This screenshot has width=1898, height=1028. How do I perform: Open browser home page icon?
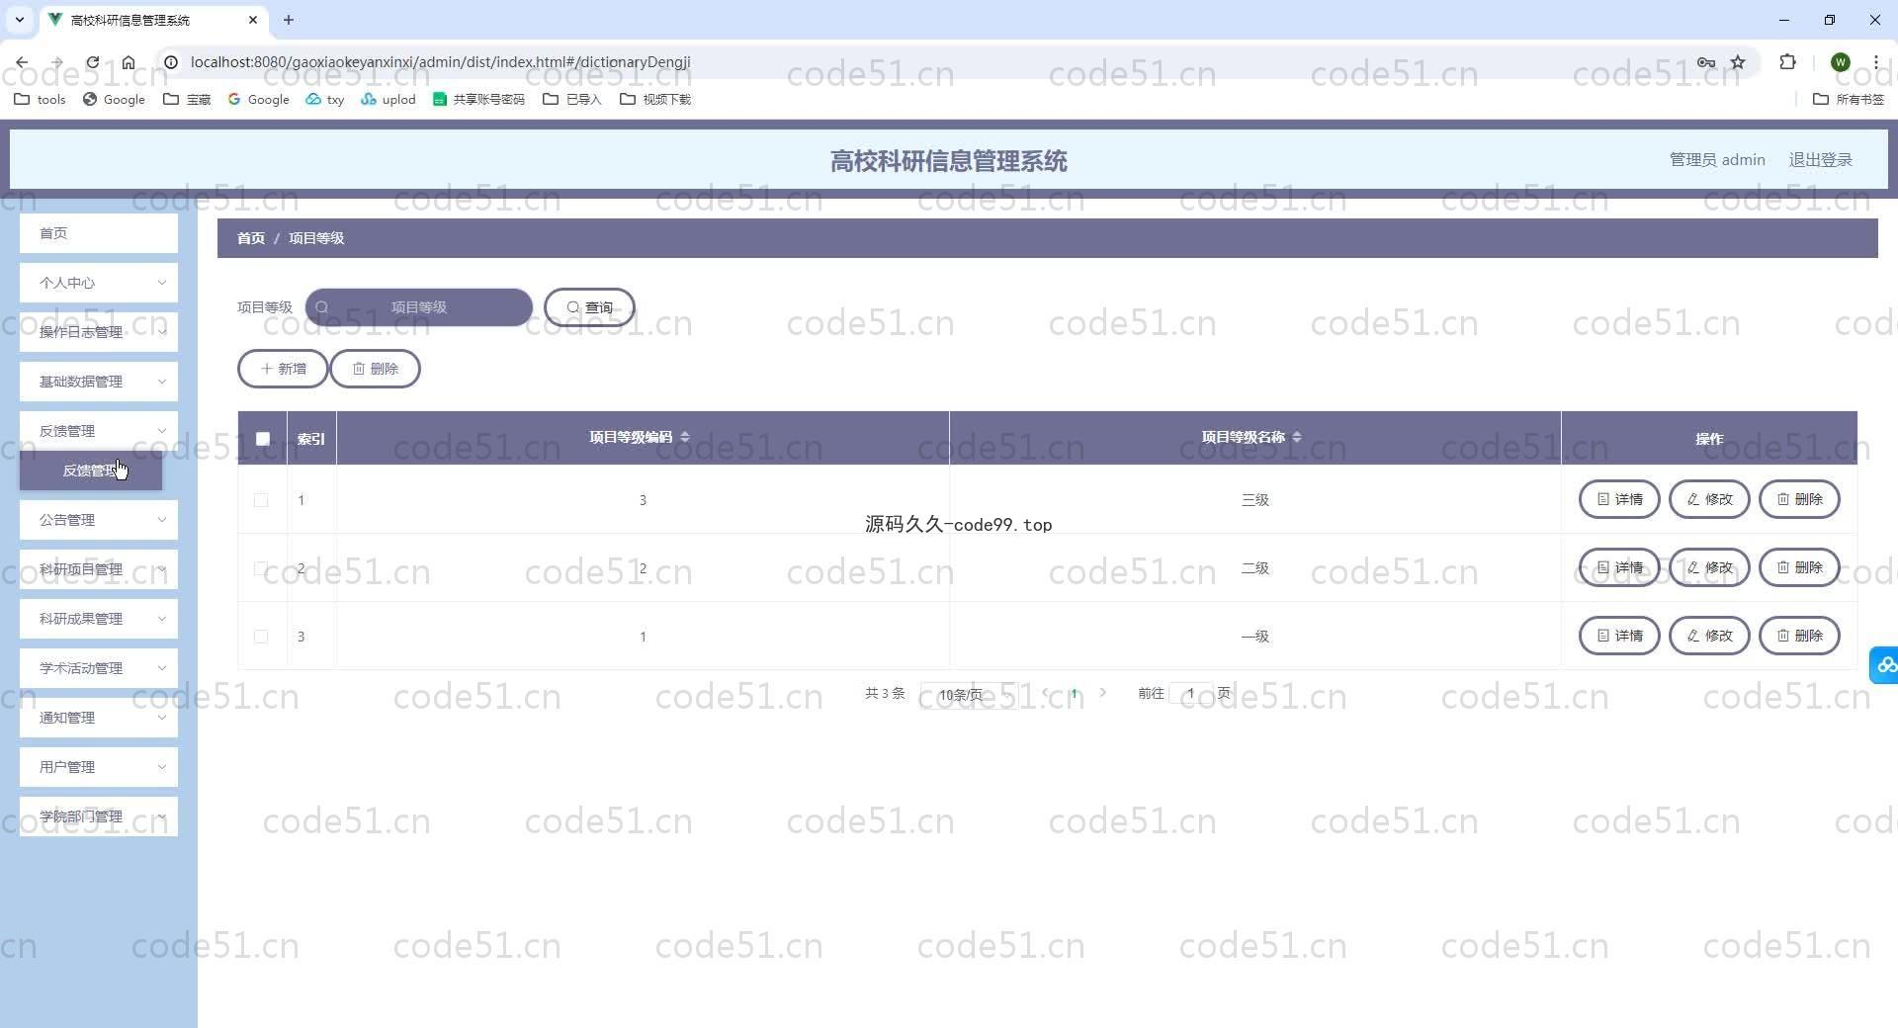[x=129, y=62]
